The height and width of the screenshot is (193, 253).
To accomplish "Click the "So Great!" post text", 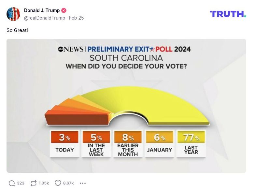I will [x=17, y=30].
